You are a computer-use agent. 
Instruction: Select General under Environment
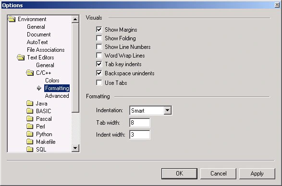pyautogui.click(x=36, y=27)
